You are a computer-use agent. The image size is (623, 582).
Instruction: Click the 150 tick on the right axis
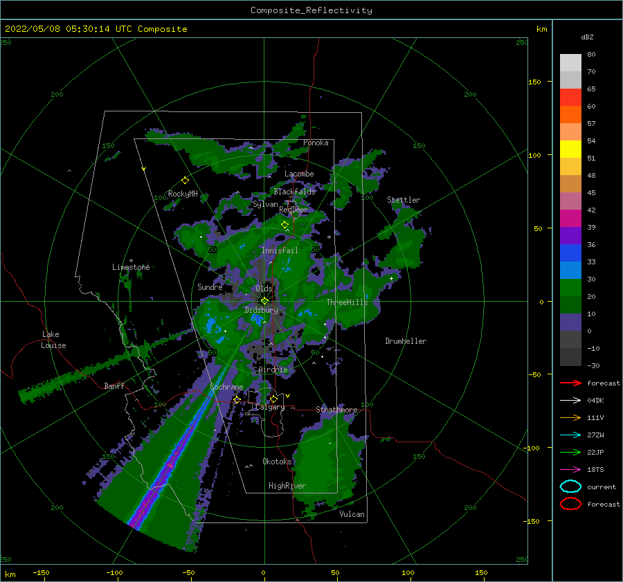[x=534, y=82]
